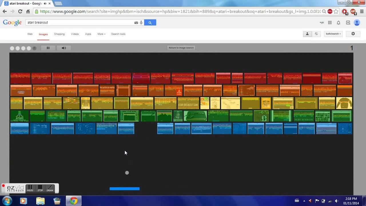This screenshot has height=206, width=366.
Task: Click the taskbar clock 2:18 PM
Action: pos(351,201)
